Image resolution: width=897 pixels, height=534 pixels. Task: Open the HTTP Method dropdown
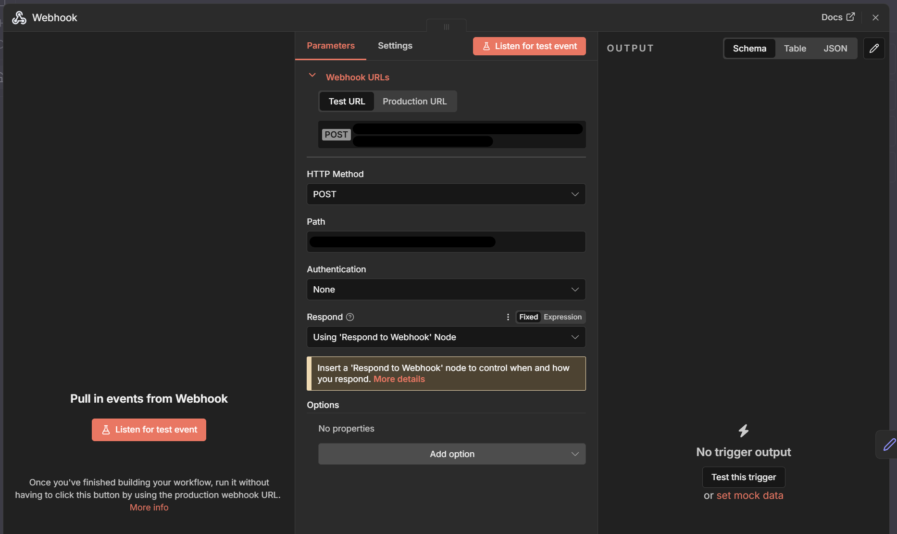tap(446, 194)
